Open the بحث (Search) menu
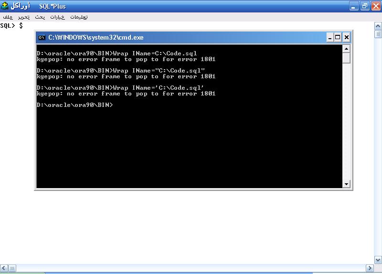The image size is (382, 274). [x=40, y=17]
